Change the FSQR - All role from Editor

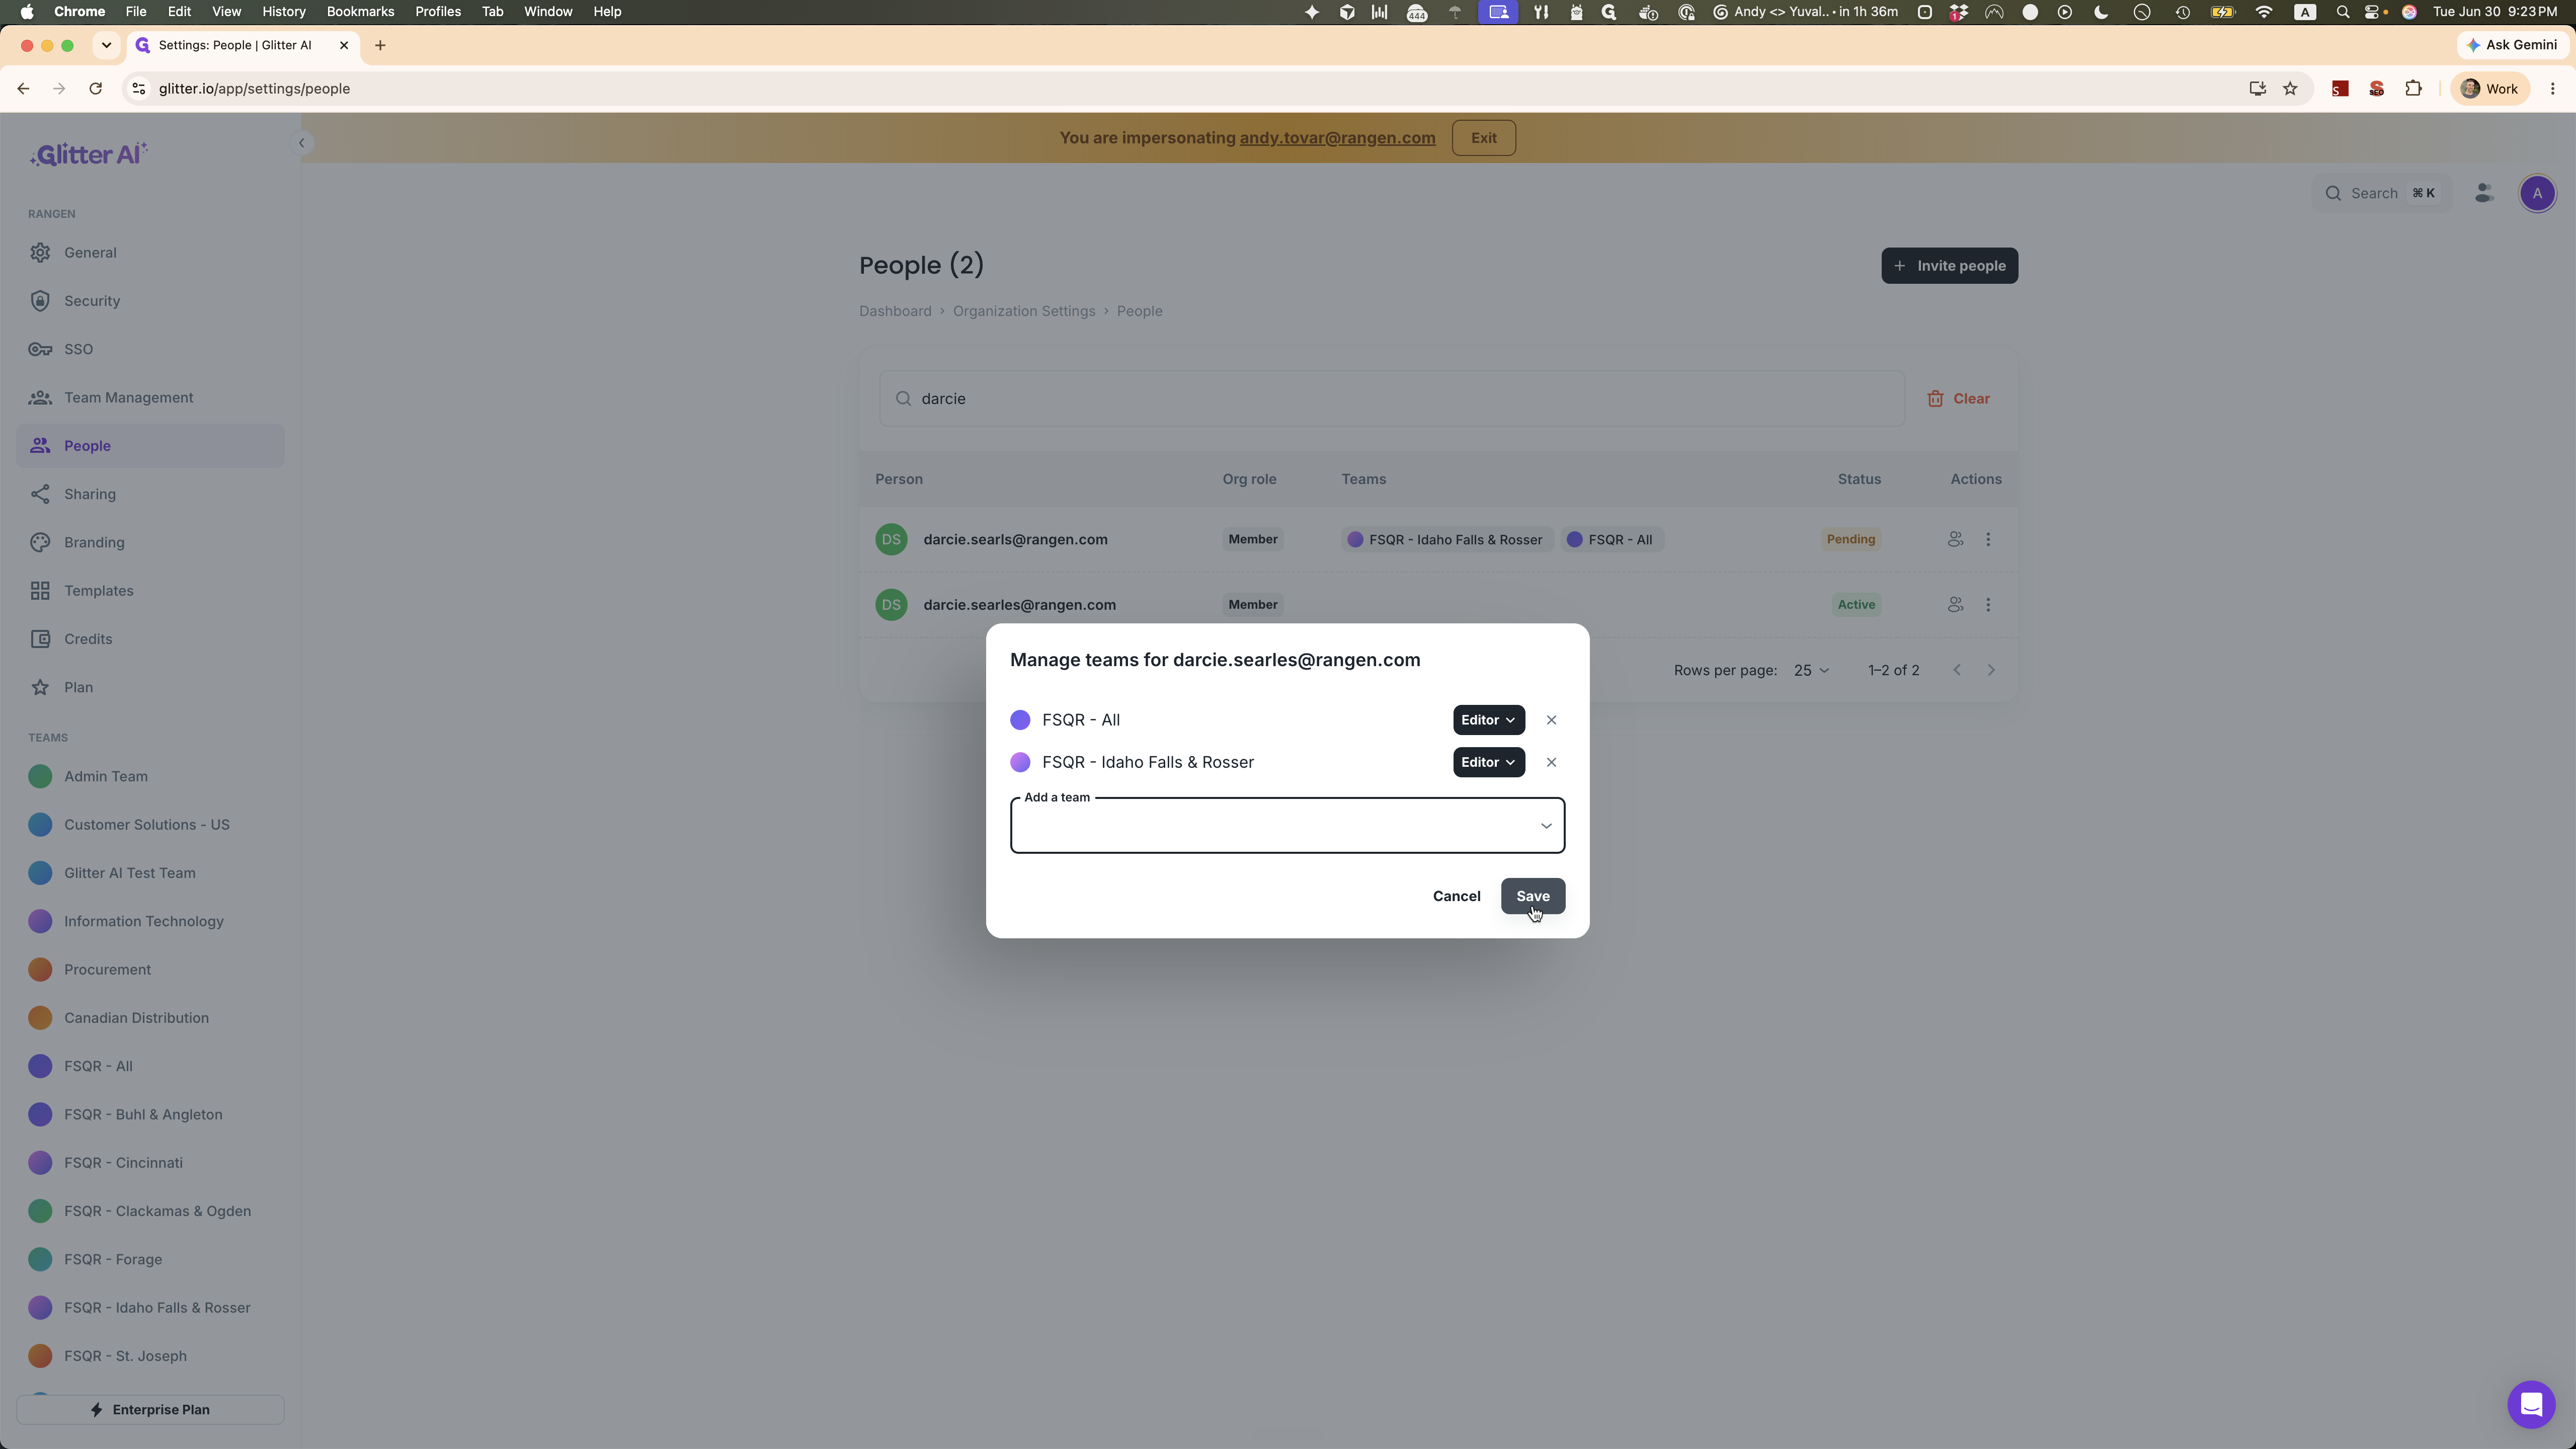1488,720
